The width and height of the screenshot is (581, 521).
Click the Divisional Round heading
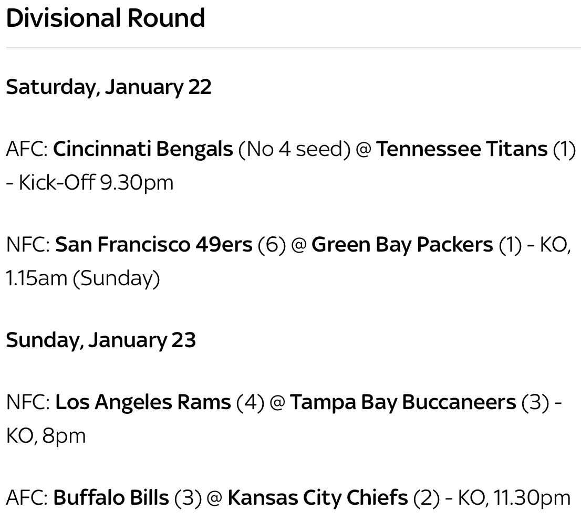105,18
